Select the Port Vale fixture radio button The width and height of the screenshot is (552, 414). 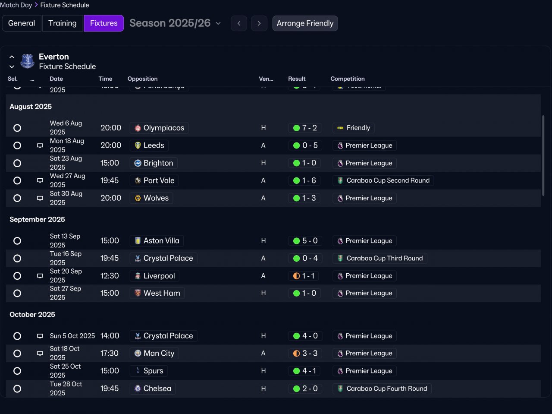pyautogui.click(x=17, y=180)
